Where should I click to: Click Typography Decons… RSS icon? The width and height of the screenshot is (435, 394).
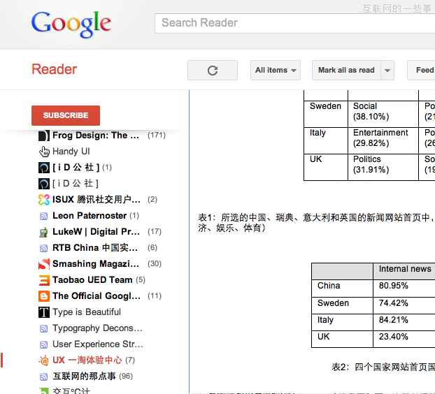pyautogui.click(x=44, y=328)
